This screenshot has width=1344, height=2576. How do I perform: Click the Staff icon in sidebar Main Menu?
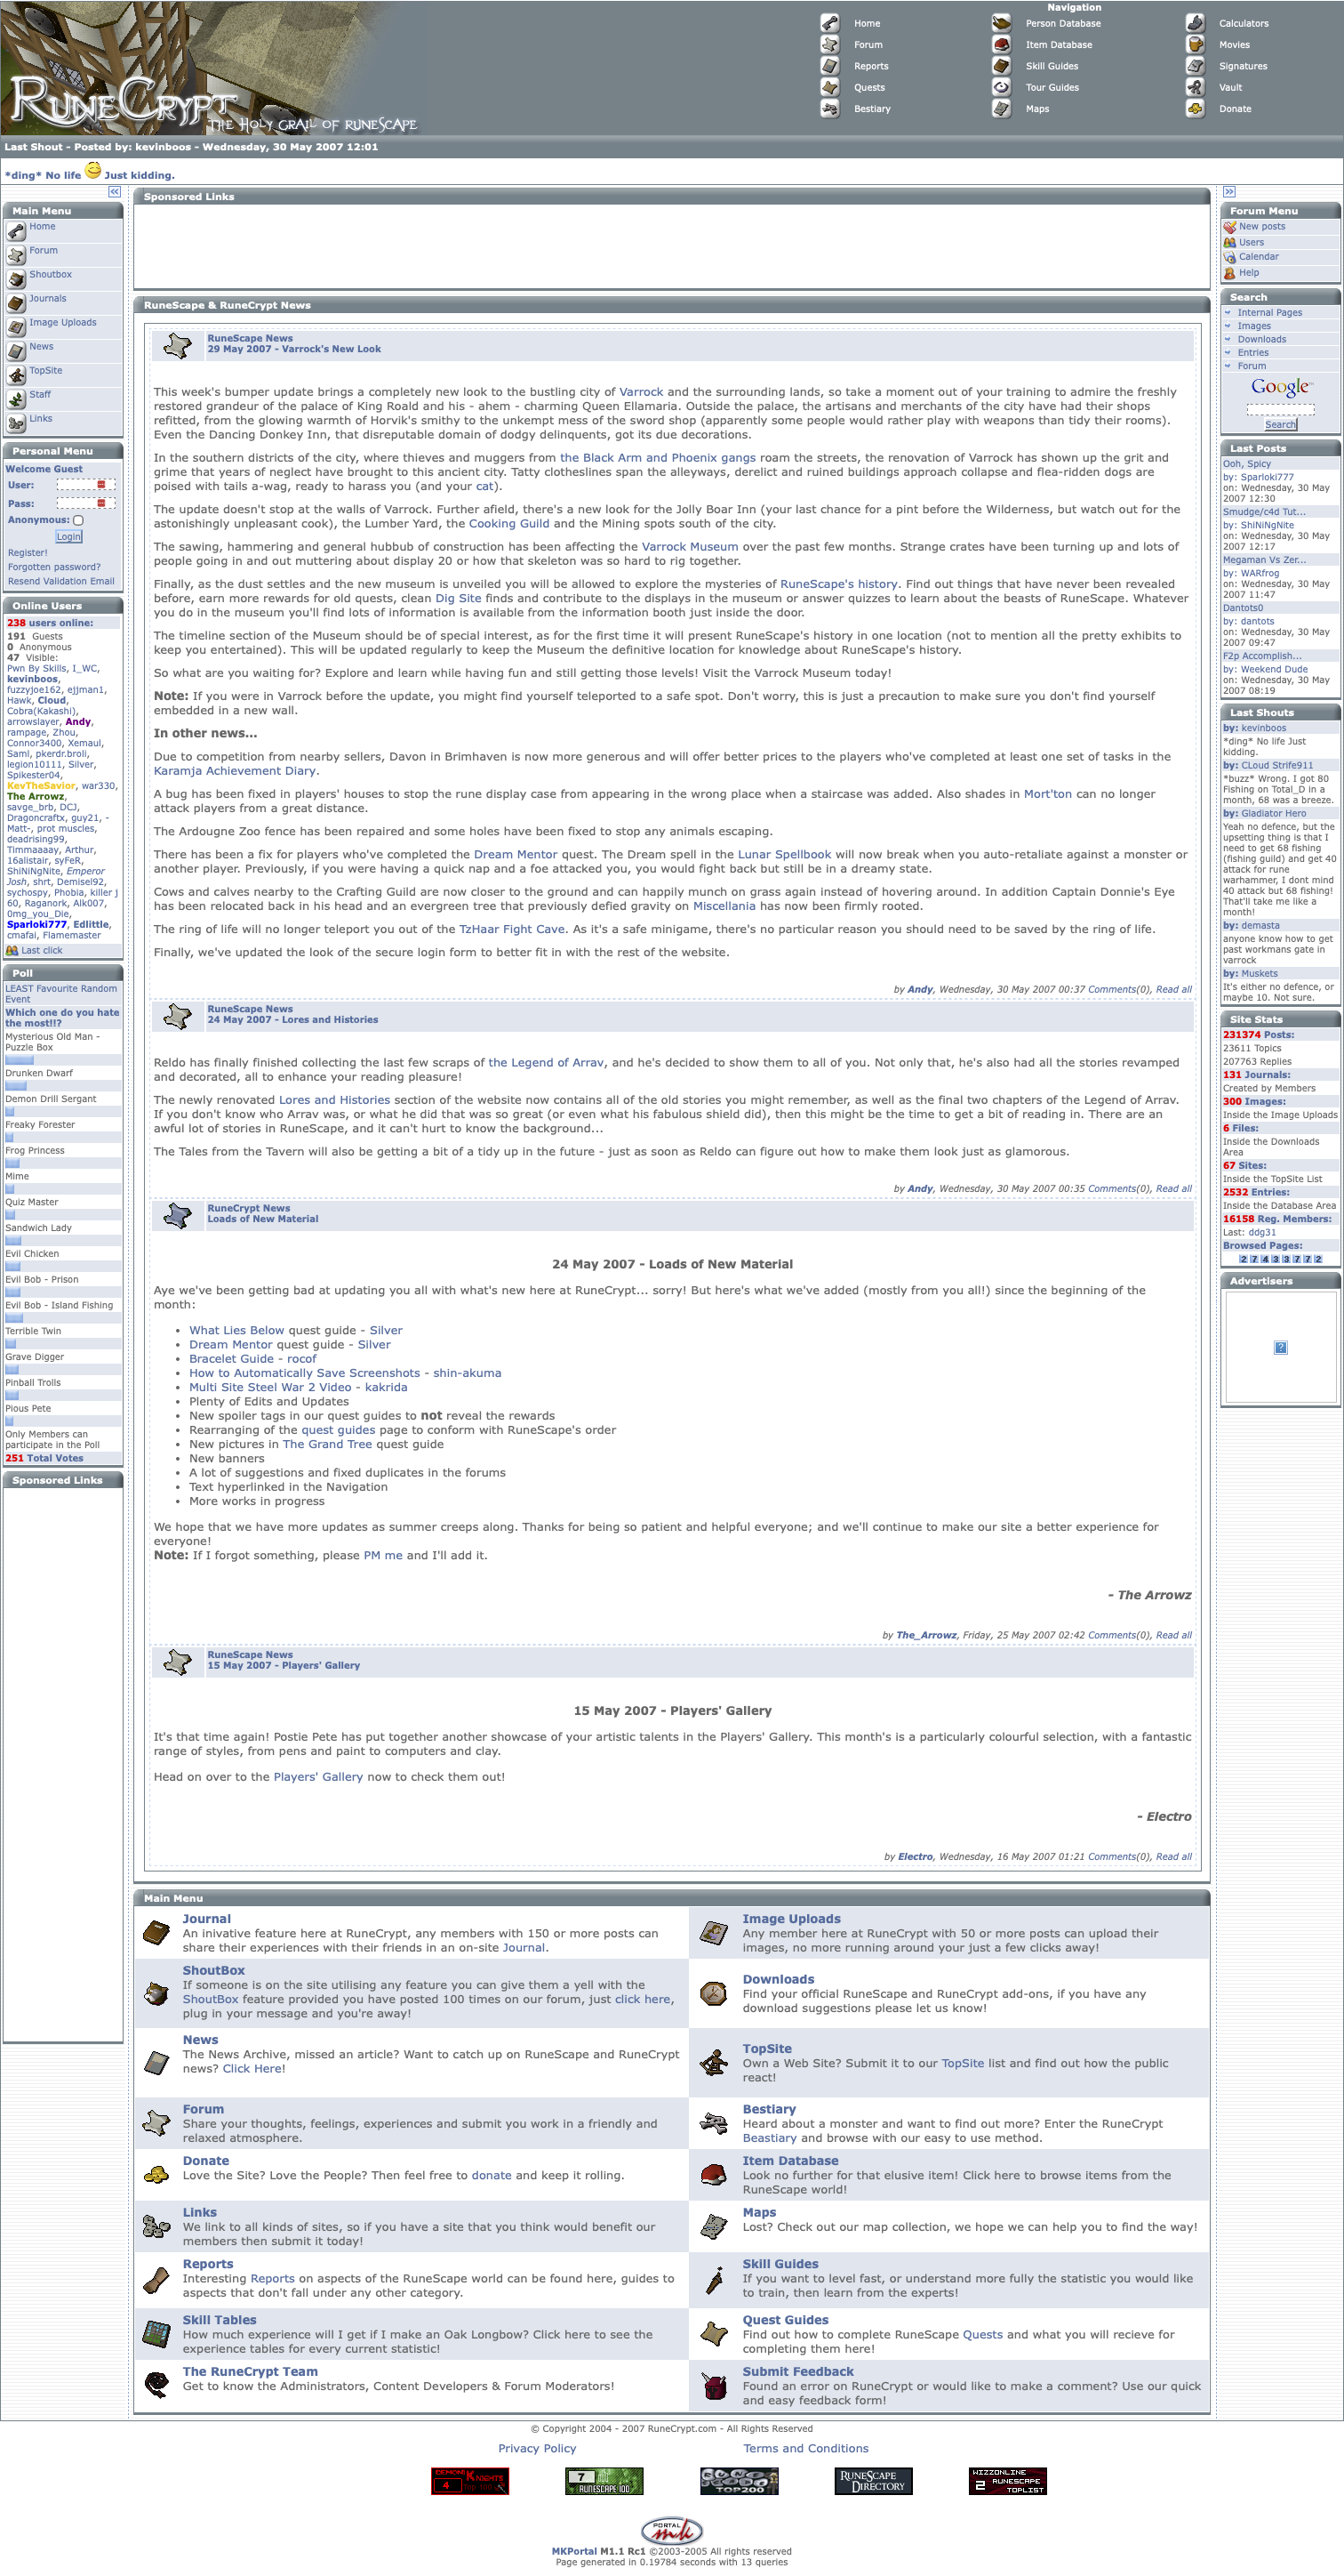[x=16, y=400]
